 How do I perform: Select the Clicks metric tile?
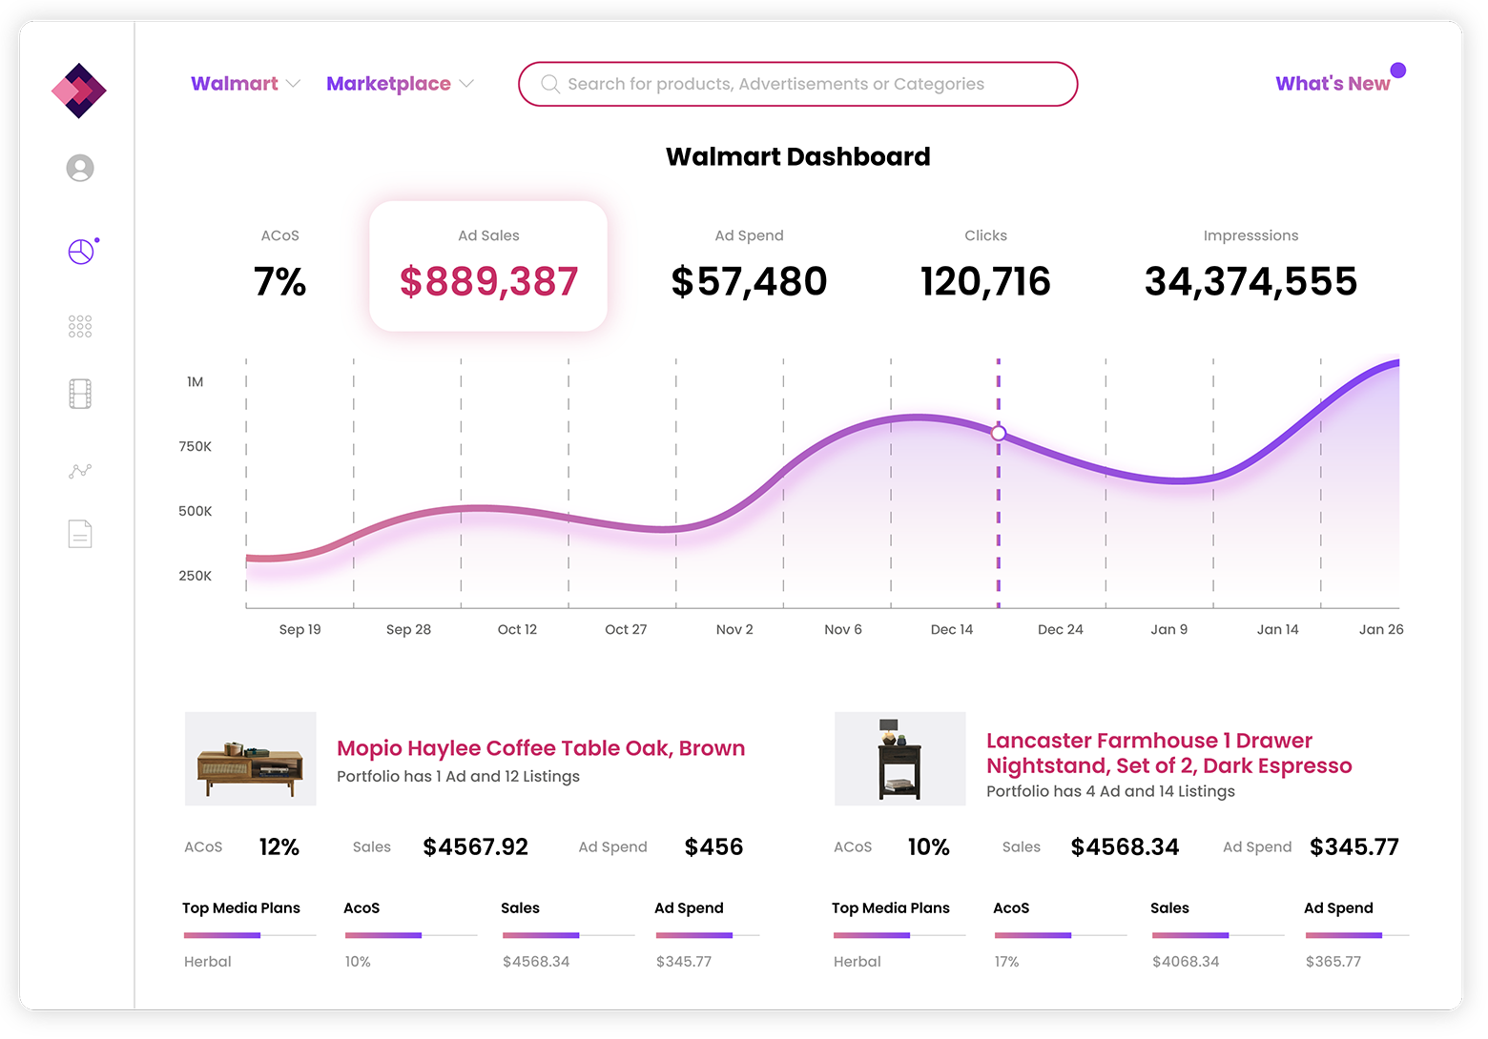pos(985,267)
